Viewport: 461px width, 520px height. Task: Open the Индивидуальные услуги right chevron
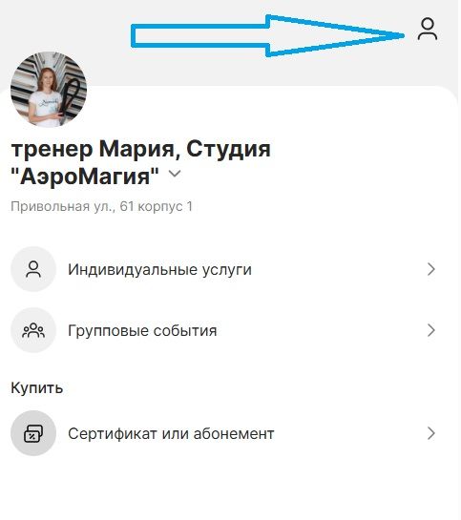pos(431,269)
